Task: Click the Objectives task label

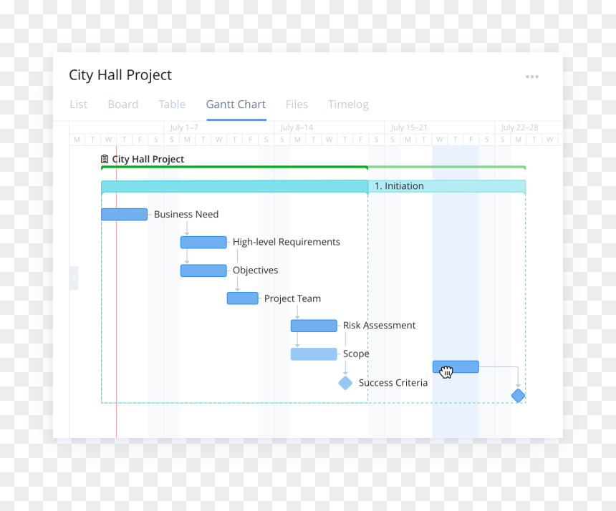Action: coord(256,271)
